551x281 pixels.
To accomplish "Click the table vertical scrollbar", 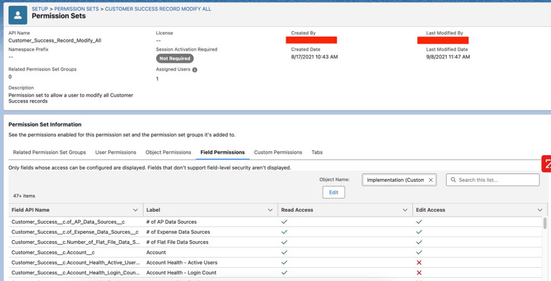I will (545, 223).
